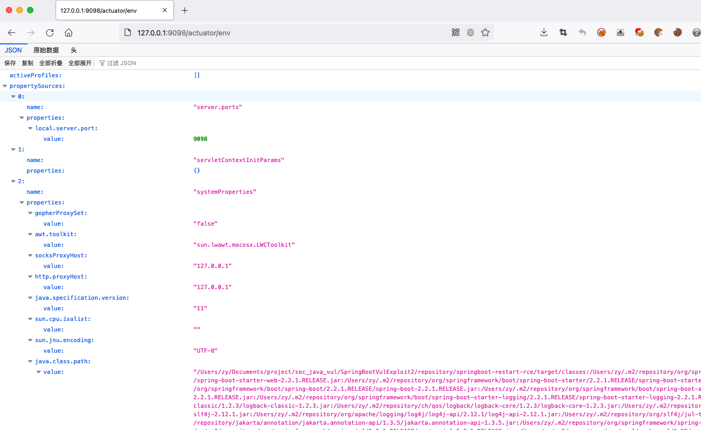
Task: Collapse the java.class.path node
Action: click(30, 361)
